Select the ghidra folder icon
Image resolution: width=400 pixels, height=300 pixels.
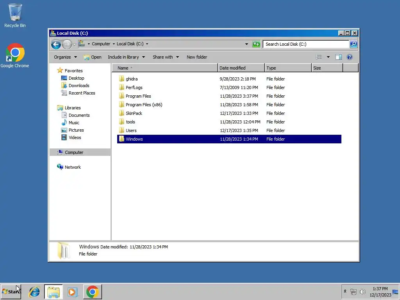(121, 79)
